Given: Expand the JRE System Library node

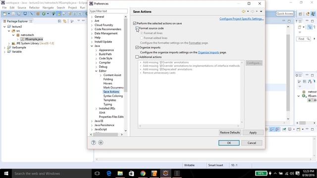Looking at the screenshot, I should click(9, 44).
